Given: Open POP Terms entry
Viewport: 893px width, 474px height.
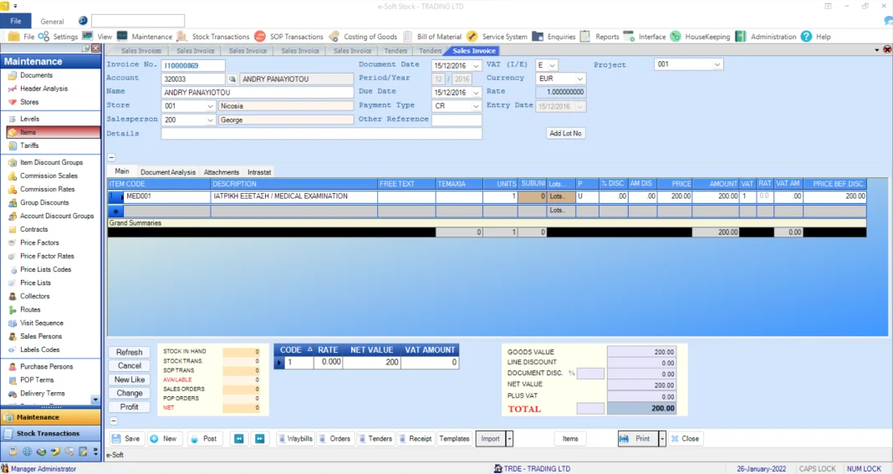Looking at the screenshot, I should pos(37,380).
